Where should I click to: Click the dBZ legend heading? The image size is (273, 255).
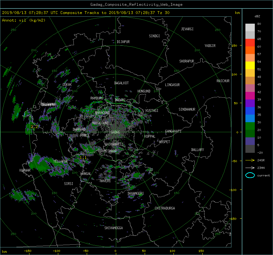click(x=257, y=16)
